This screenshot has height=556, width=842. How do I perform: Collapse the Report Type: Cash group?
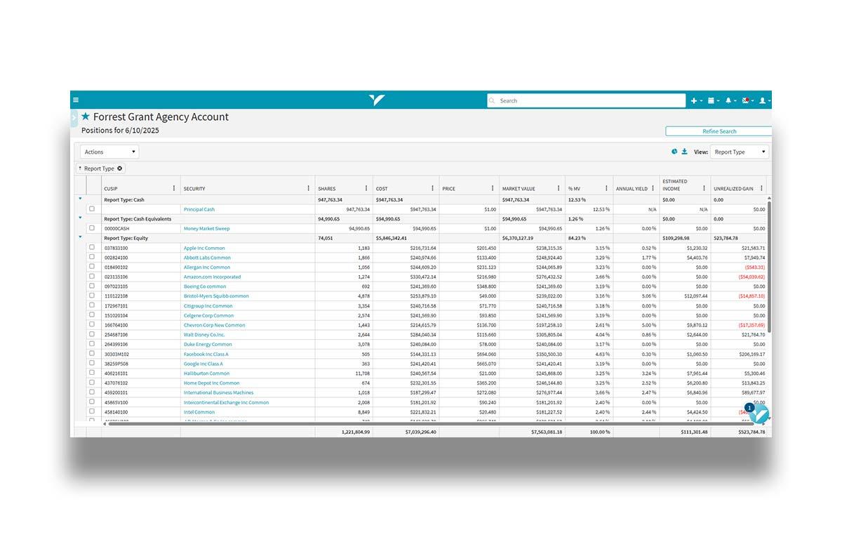(80, 199)
